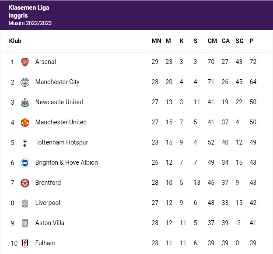273x254 pixels.
Task: Open the Manchester City team link
Action: point(57,82)
